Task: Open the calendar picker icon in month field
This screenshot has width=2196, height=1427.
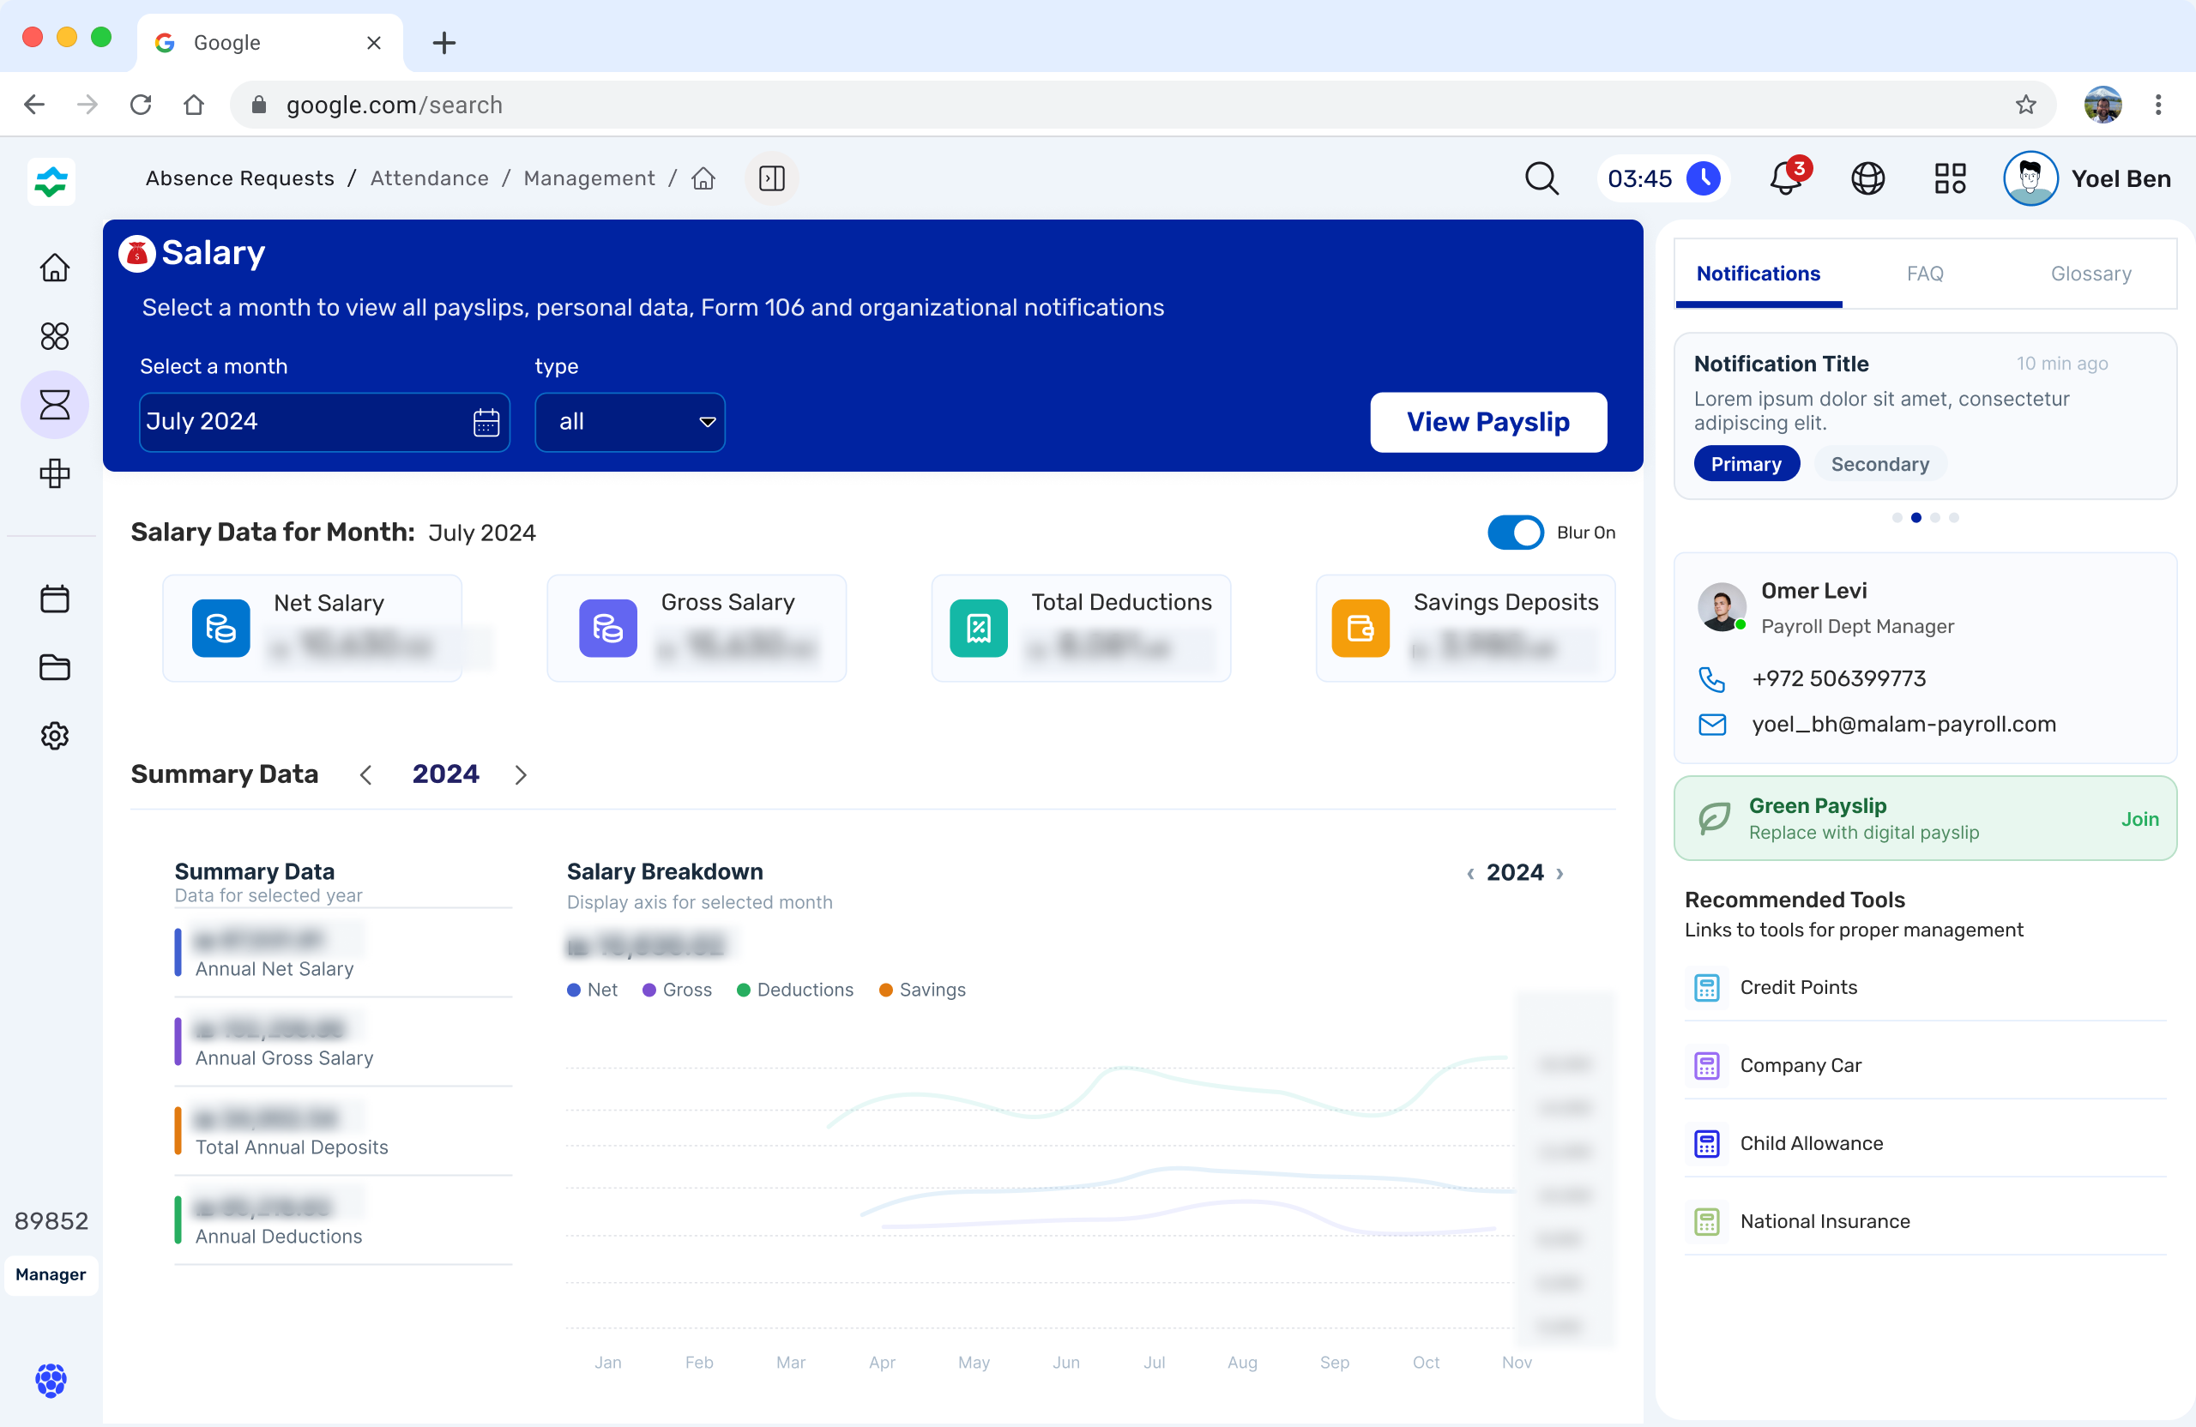Action: pos(486,423)
